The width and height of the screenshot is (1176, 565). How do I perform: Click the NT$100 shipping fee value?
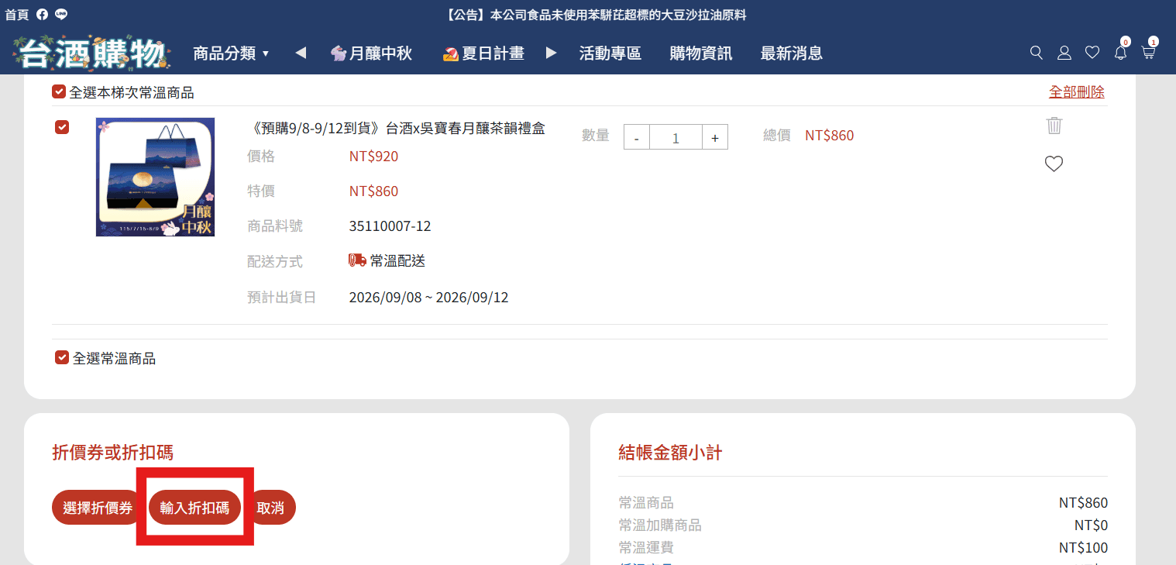[x=1083, y=548]
